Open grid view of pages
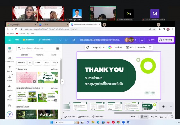This screenshot has height=125, width=180. tap(161, 117)
